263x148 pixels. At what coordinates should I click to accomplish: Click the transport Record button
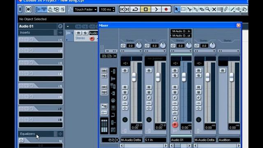[x=166, y=9]
